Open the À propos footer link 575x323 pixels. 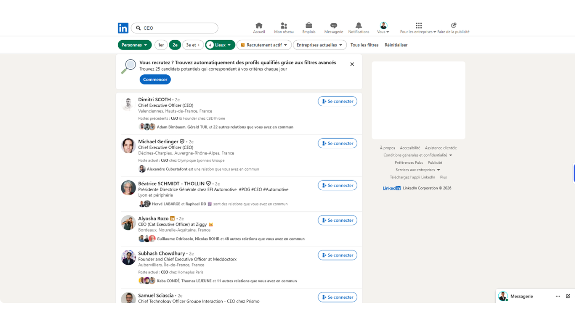pos(387,148)
